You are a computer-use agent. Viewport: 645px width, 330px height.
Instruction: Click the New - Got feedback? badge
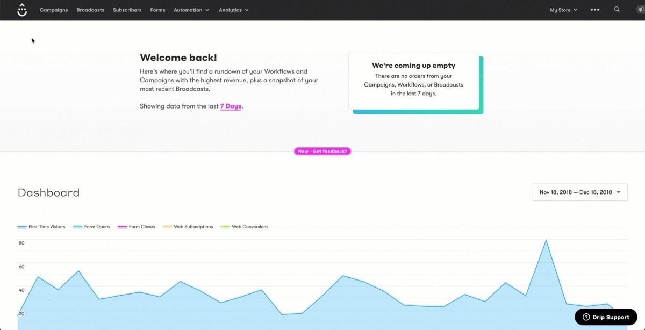322,152
